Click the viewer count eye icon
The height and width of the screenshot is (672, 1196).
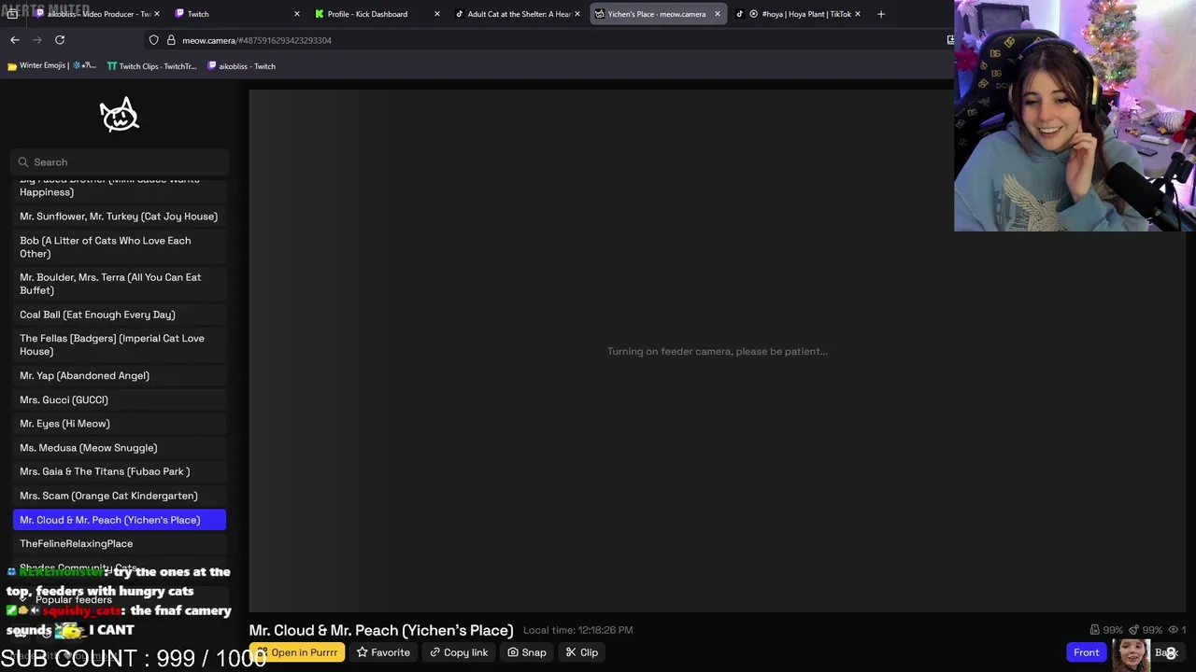pyautogui.click(x=1174, y=630)
